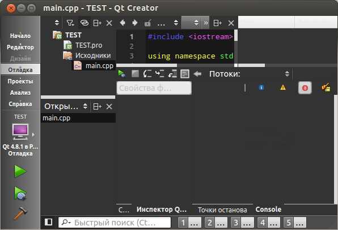Toggle the red error filter button

305,88
